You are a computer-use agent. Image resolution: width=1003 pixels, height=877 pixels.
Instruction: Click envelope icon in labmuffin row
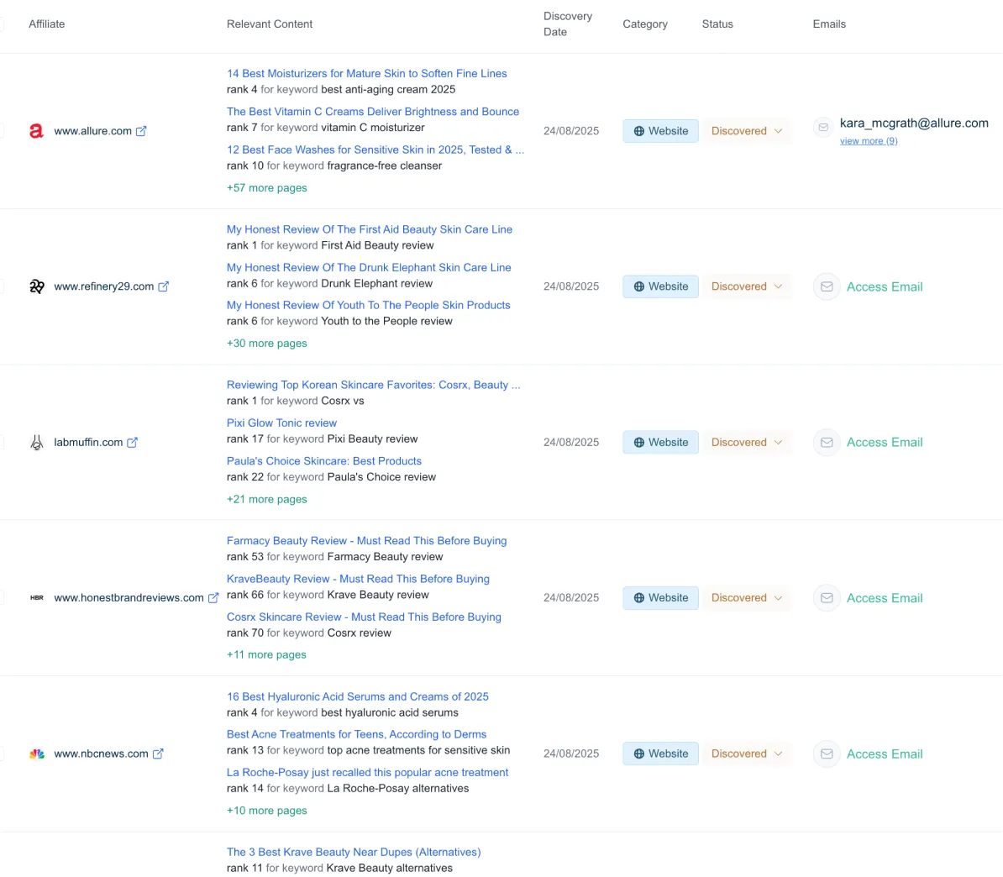[827, 442]
